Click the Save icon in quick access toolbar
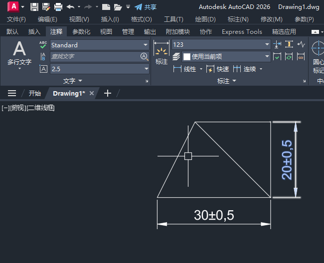The width and height of the screenshot is (324, 263). pyautogui.click(x=34, y=7)
